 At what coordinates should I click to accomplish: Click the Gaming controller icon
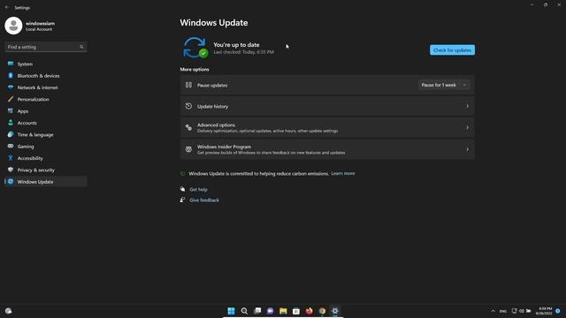(x=11, y=146)
